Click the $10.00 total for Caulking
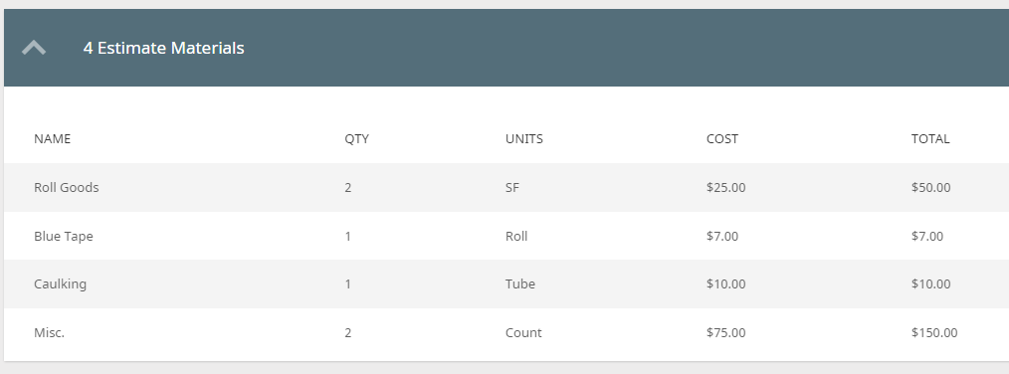 tap(930, 283)
